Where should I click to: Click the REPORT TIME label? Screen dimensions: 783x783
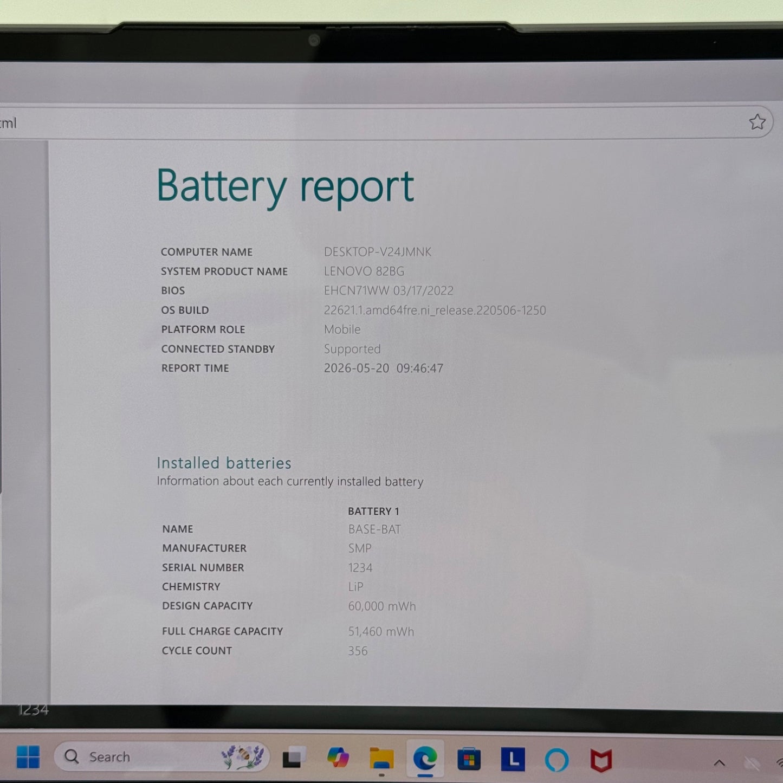click(195, 368)
